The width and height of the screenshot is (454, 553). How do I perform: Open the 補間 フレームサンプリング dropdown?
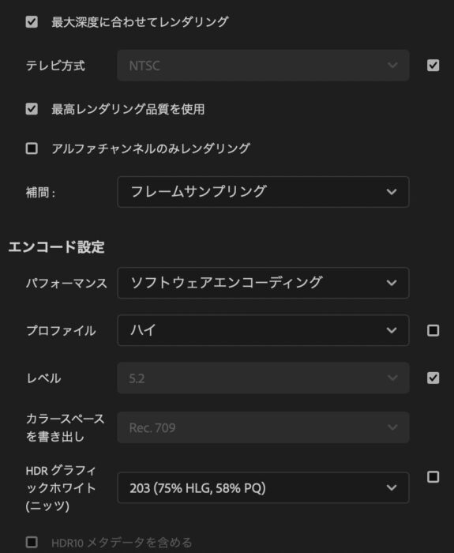point(263,192)
